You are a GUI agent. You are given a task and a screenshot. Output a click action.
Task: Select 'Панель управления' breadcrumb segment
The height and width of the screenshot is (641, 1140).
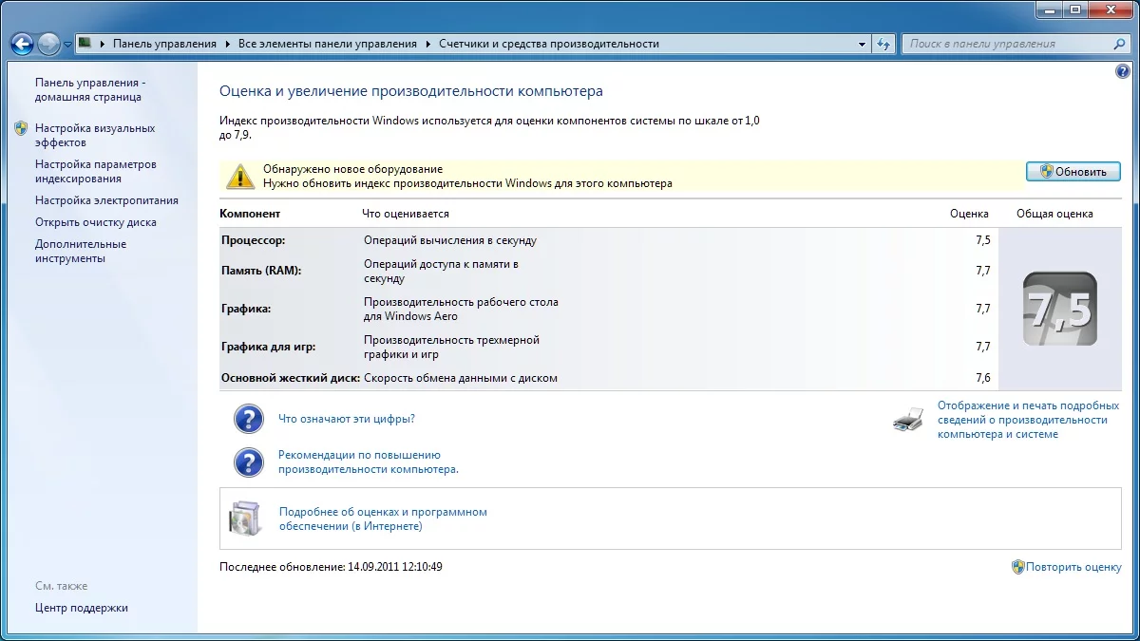tap(164, 44)
